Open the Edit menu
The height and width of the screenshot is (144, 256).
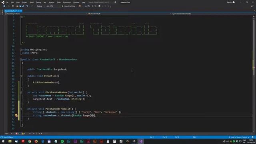pos(12,2)
